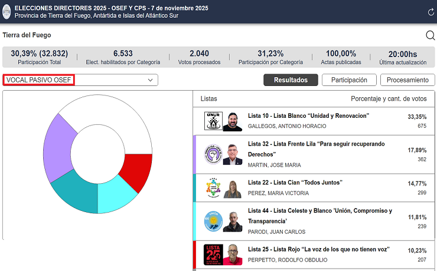437x271 pixels.
Task: Click Antonio Horacio Gallegos candidate photo
Action: [233, 121]
